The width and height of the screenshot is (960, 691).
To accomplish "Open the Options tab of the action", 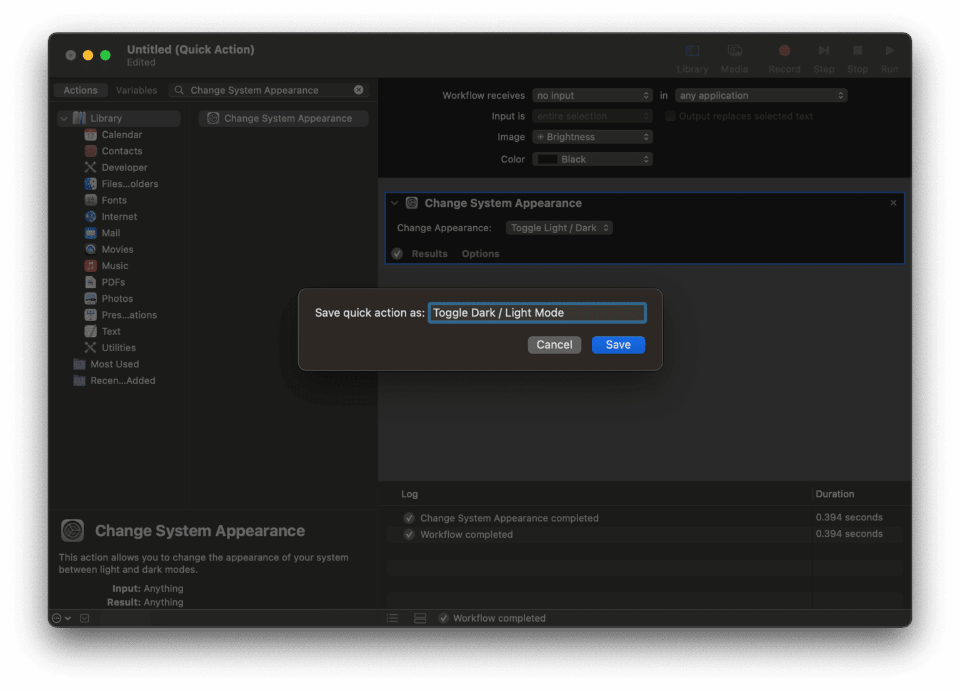I will (480, 254).
